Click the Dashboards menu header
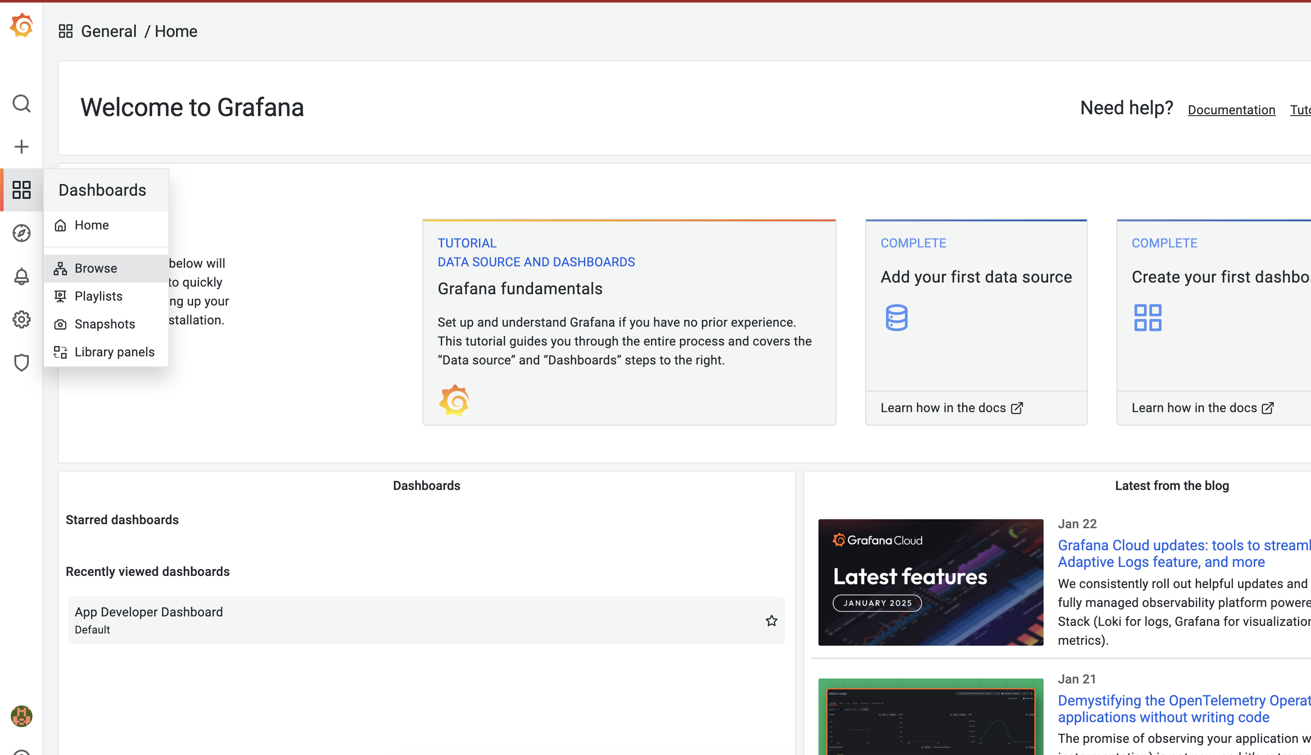1311x755 pixels. [106, 190]
